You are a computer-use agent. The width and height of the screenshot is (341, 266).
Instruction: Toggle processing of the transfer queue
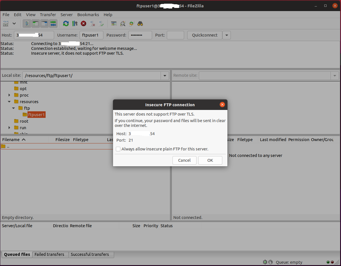click(x=75, y=24)
